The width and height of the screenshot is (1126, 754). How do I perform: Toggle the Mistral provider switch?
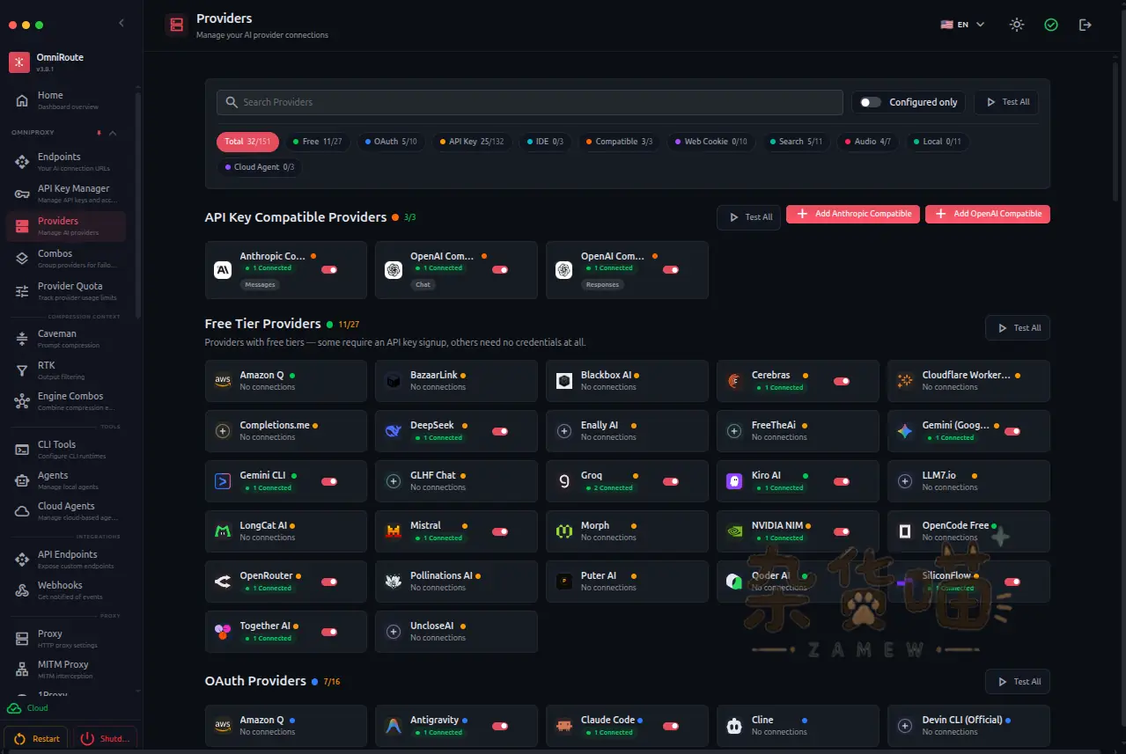(500, 531)
